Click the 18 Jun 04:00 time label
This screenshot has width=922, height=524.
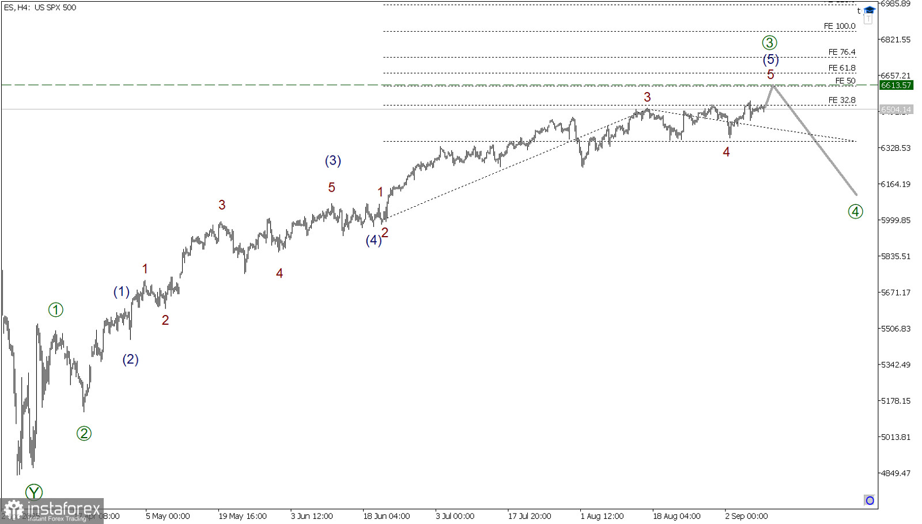386,516
